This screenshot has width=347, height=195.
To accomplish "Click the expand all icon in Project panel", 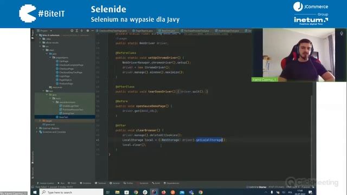I will pyautogui.click(x=77, y=31).
